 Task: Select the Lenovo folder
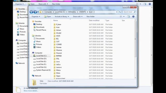[x=58, y=67]
